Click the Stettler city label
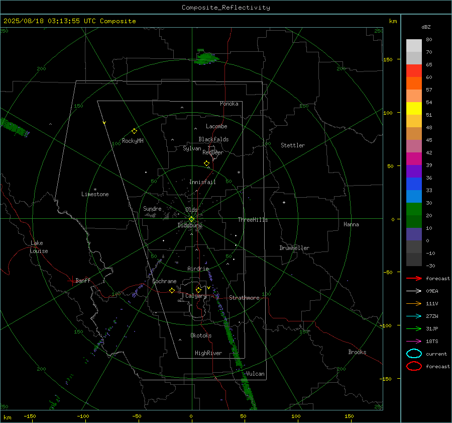452x423 pixels. coord(293,145)
